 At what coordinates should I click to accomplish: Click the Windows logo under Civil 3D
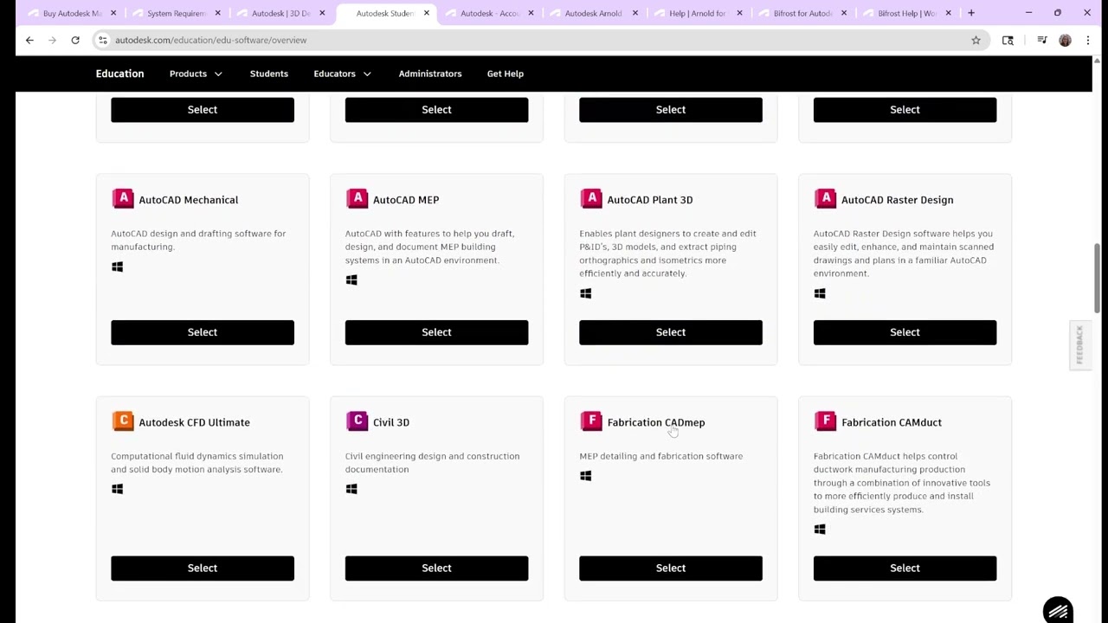(351, 489)
